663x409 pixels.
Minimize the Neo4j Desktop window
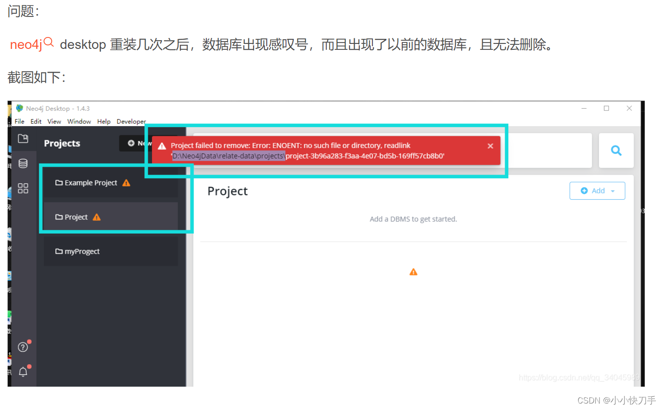pos(584,108)
